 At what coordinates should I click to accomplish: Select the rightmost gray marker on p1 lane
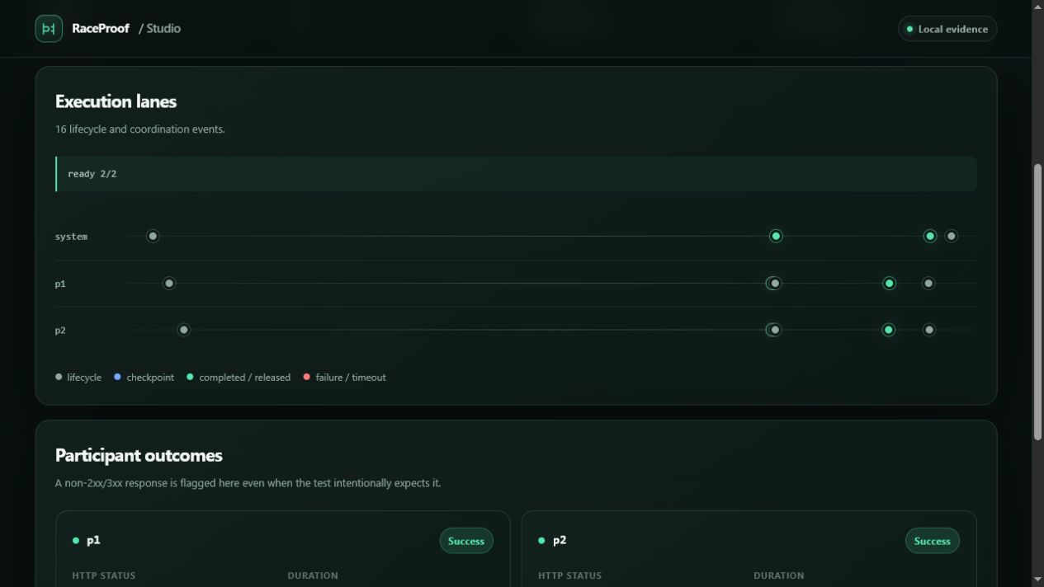point(928,283)
